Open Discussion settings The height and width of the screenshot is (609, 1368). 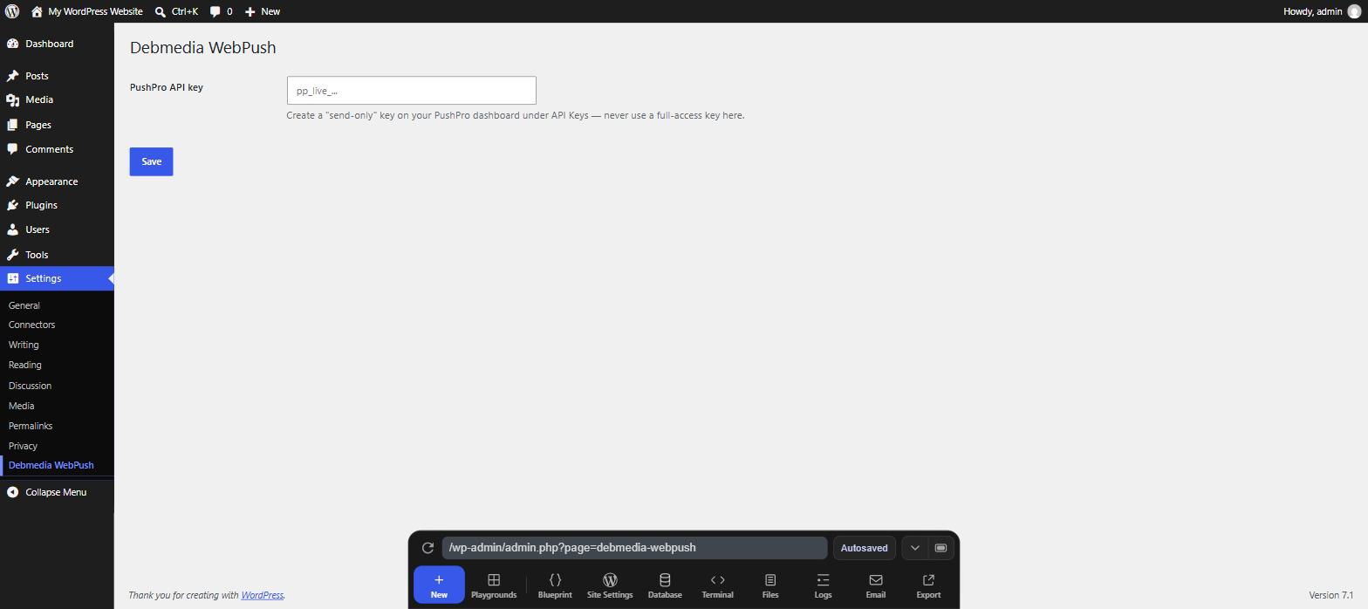coord(30,386)
